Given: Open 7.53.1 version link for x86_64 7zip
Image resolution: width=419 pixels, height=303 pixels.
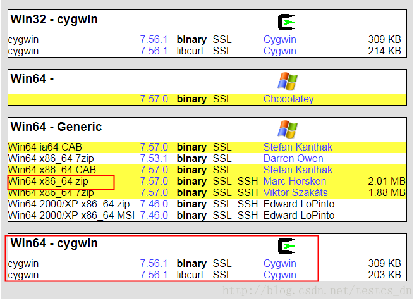Looking at the screenshot, I should coord(154,158).
